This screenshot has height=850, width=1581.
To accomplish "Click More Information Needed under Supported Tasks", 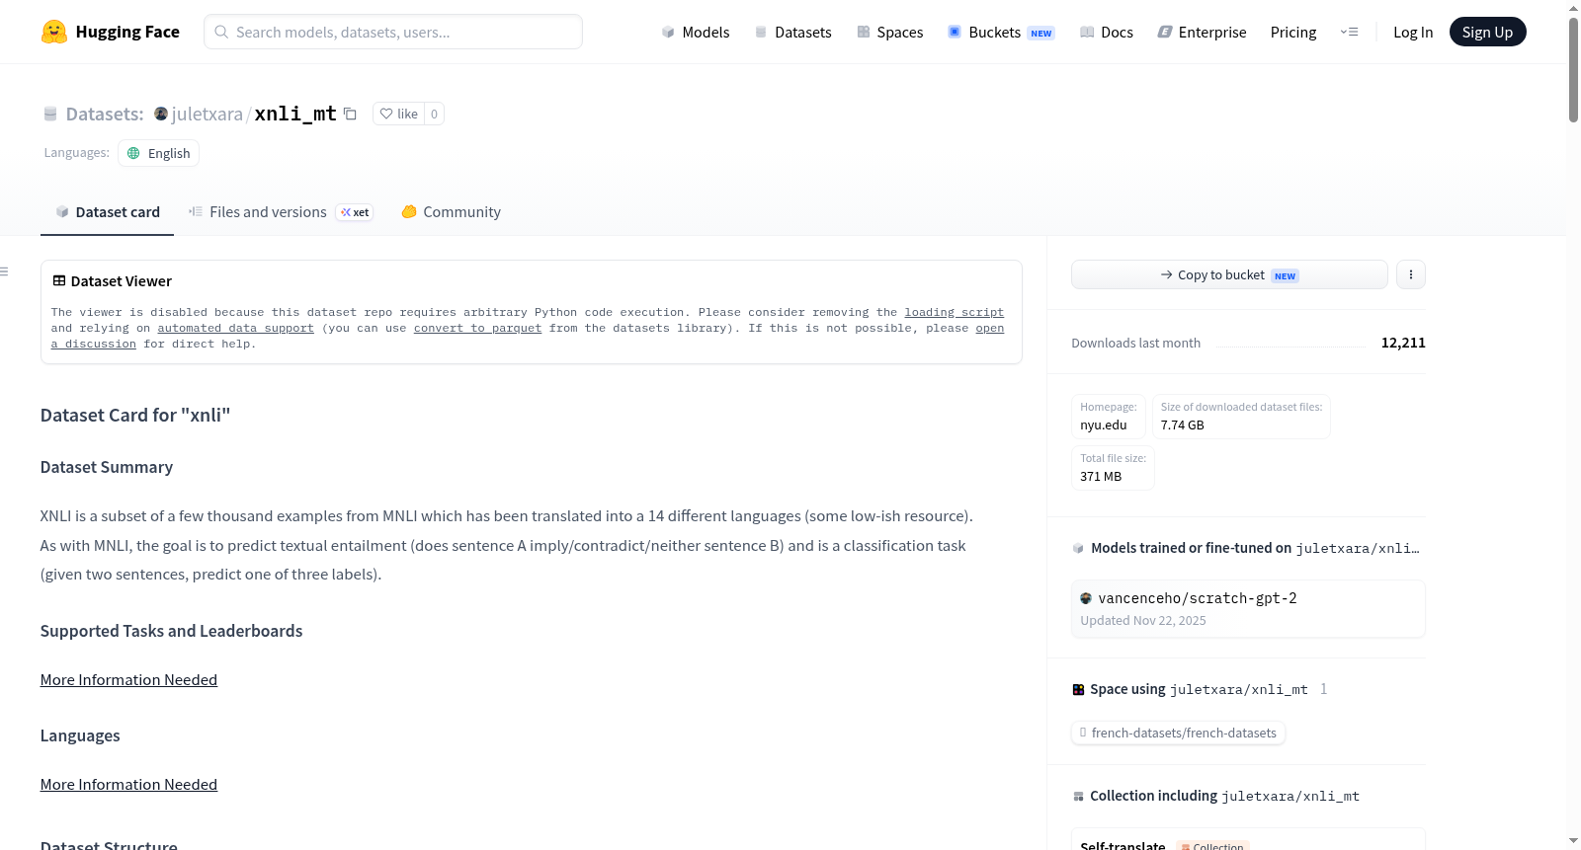I will tap(128, 679).
